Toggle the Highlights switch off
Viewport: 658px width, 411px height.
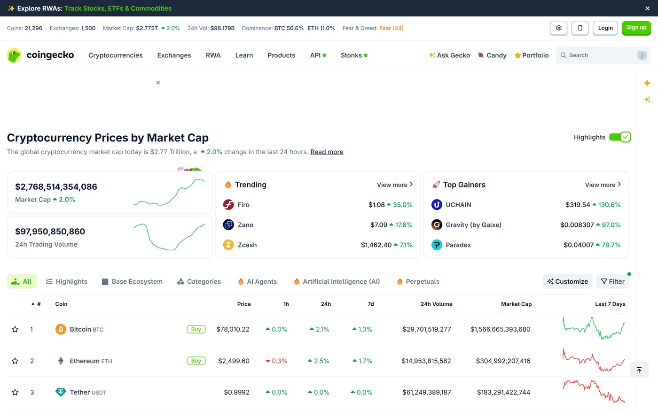(x=620, y=137)
